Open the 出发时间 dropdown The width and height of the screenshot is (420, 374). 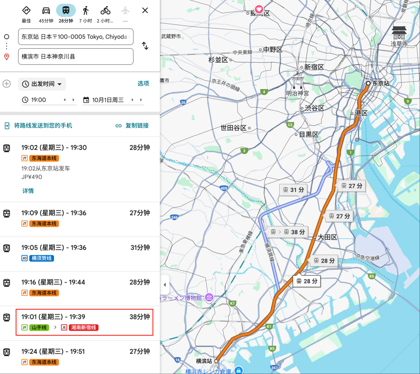pyautogui.click(x=42, y=84)
